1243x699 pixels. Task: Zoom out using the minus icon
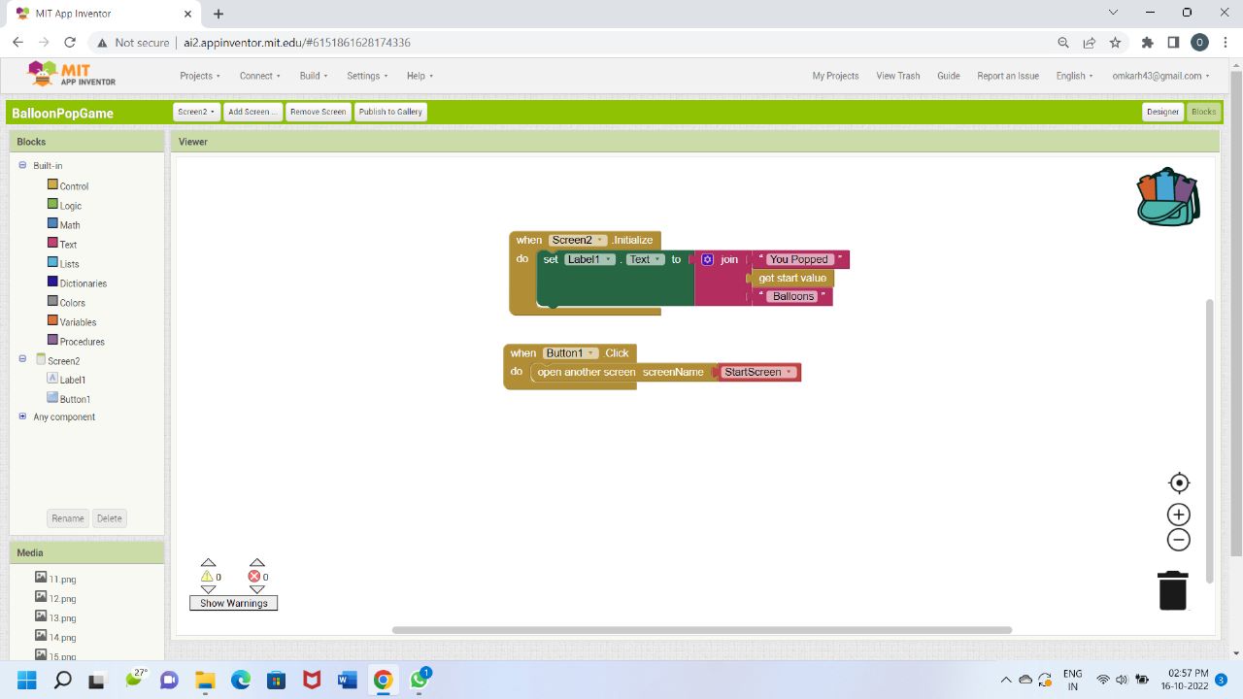coord(1179,540)
